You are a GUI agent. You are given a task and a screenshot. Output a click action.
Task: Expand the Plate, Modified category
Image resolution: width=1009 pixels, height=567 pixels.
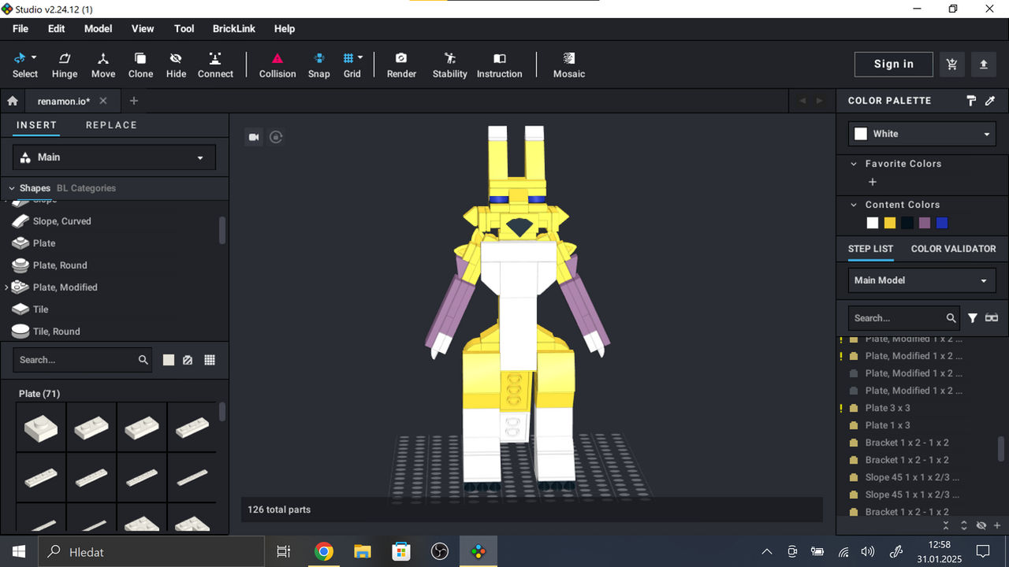[x=6, y=287]
